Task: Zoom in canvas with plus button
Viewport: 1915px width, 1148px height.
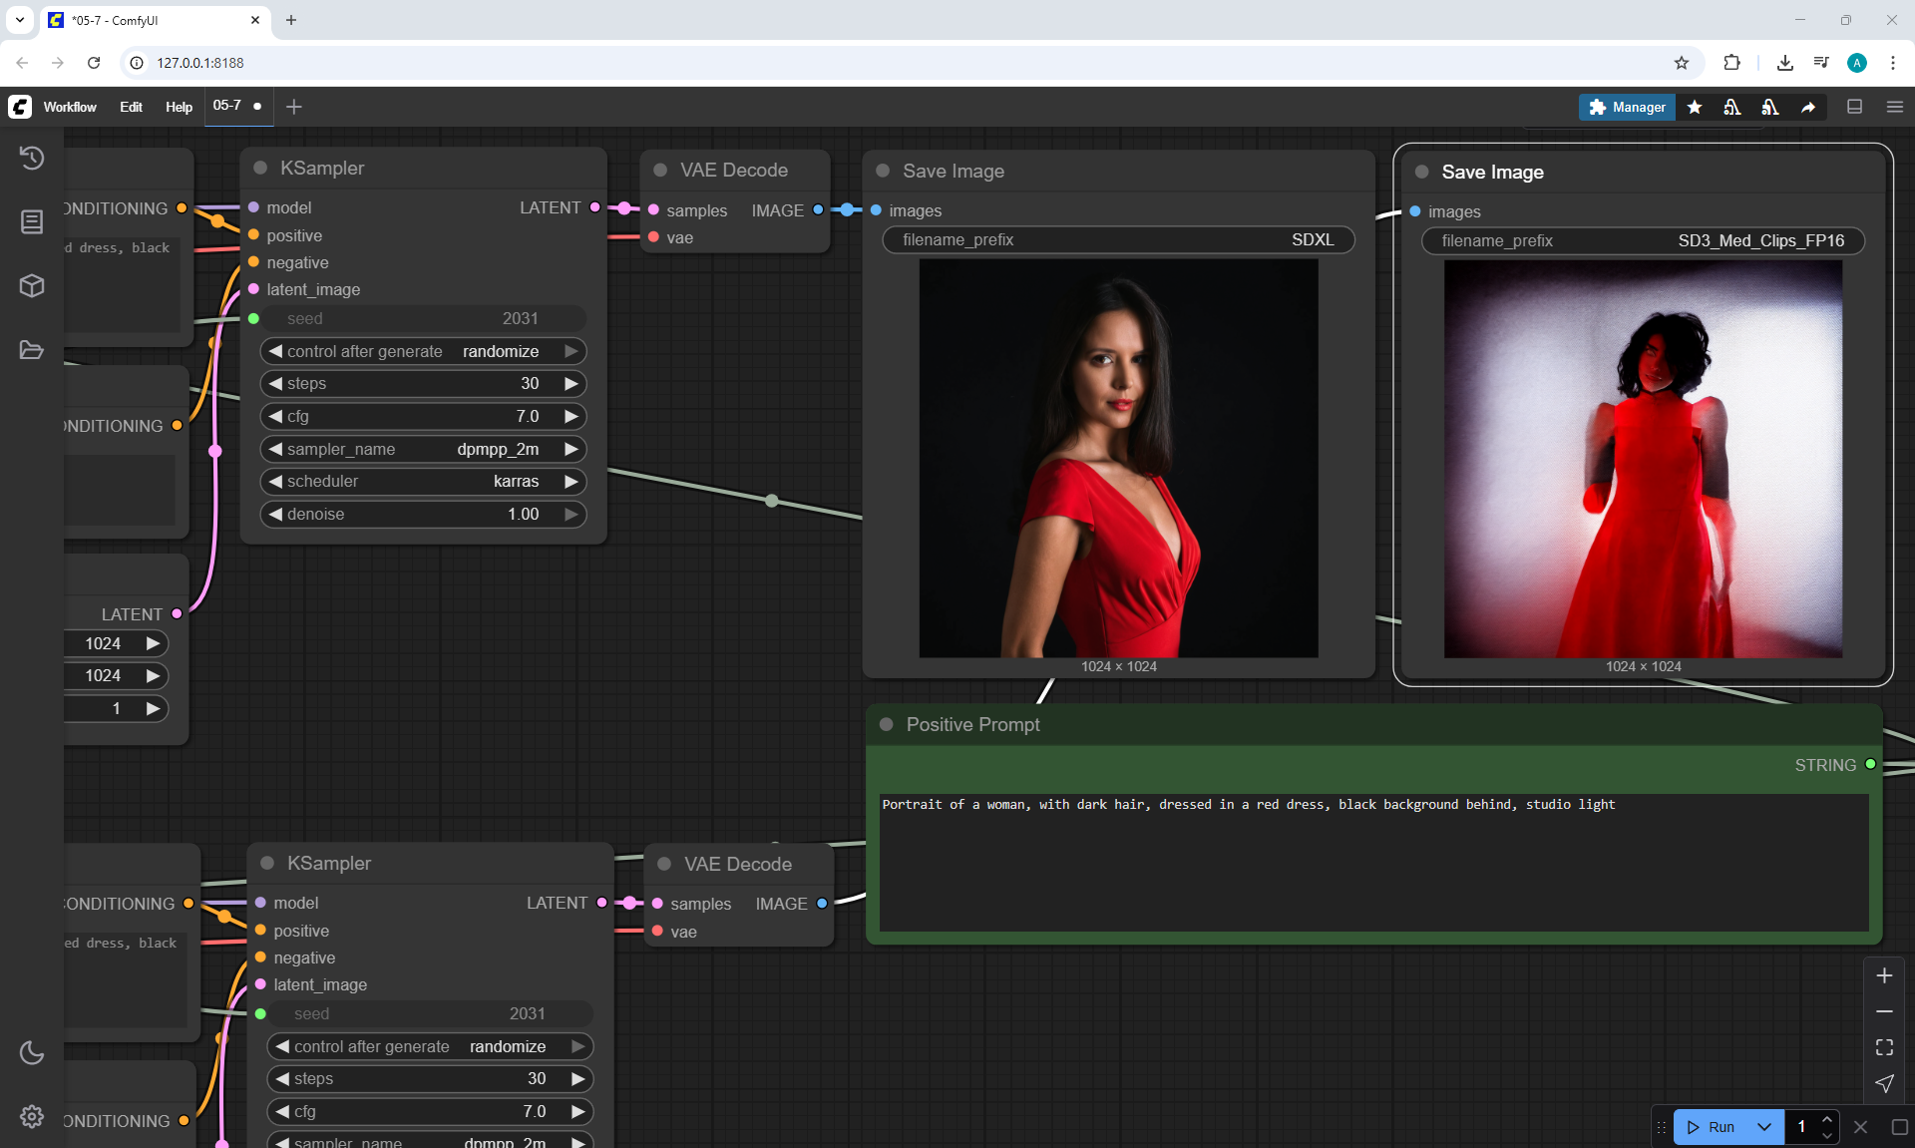Action: click(1884, 975)
